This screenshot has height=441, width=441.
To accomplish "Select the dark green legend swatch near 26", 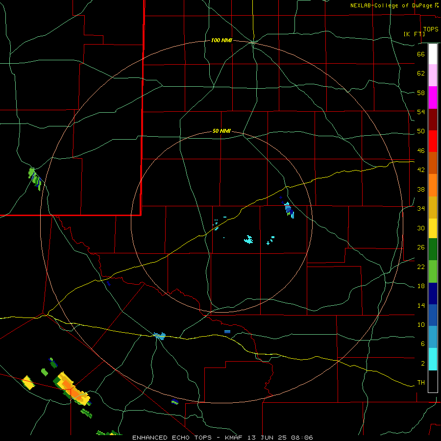I will (x=433, y=249).
